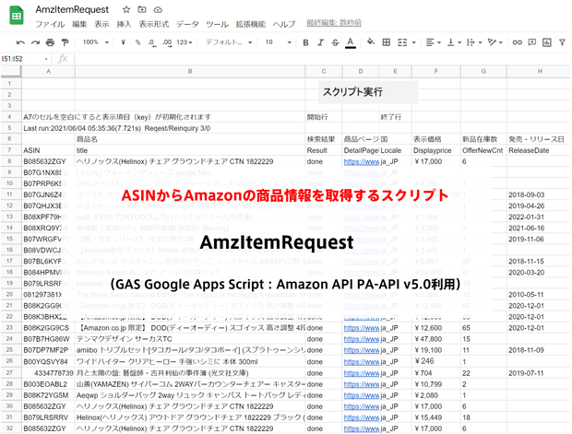Image resolution: width=572 pixels, height=434 pixels.
Task: Open the vertical align dropdown
Action: click(x=454, y=42)
